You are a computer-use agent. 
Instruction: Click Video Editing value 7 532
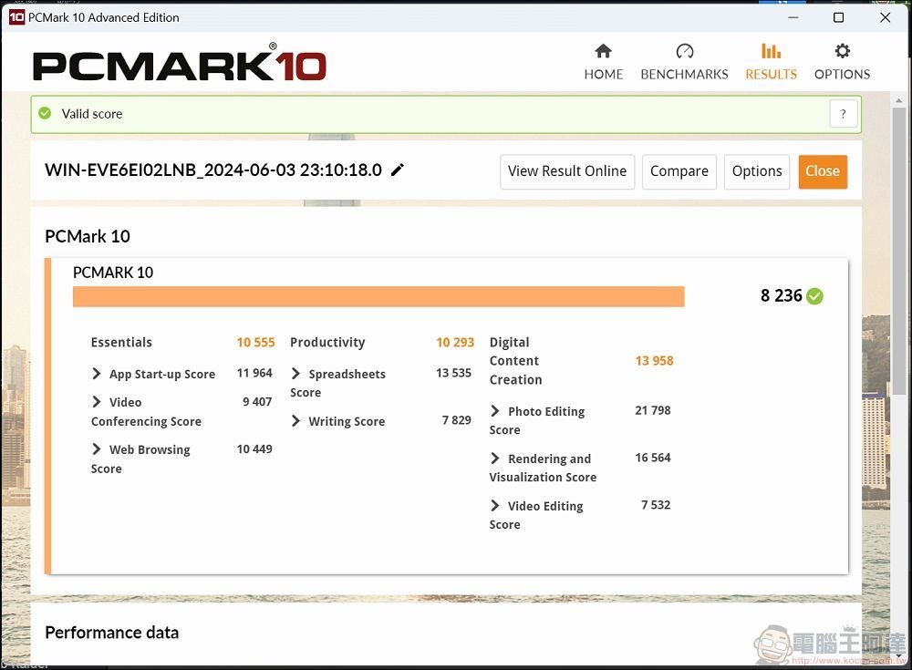(x=656, y=505)
